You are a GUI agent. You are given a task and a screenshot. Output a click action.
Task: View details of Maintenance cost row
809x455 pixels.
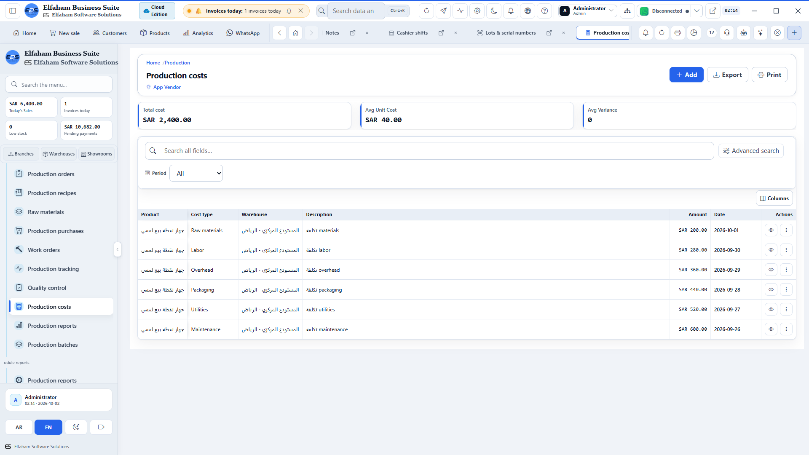pyautogui.click(x=771, y=329)
